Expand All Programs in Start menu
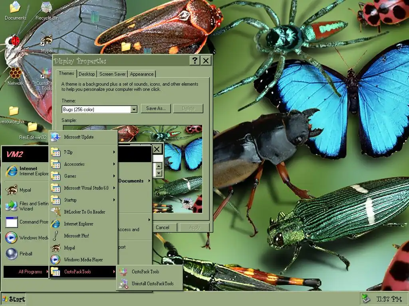This screenshot has height=306, width=409. [x=26, y=272]
